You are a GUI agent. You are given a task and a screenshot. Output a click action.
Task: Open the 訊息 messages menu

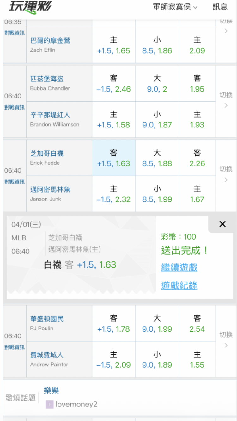220,7
